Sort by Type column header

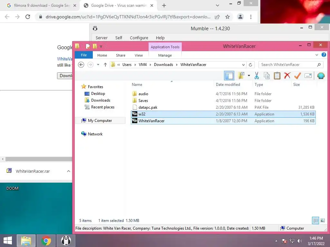pos(259,85)
